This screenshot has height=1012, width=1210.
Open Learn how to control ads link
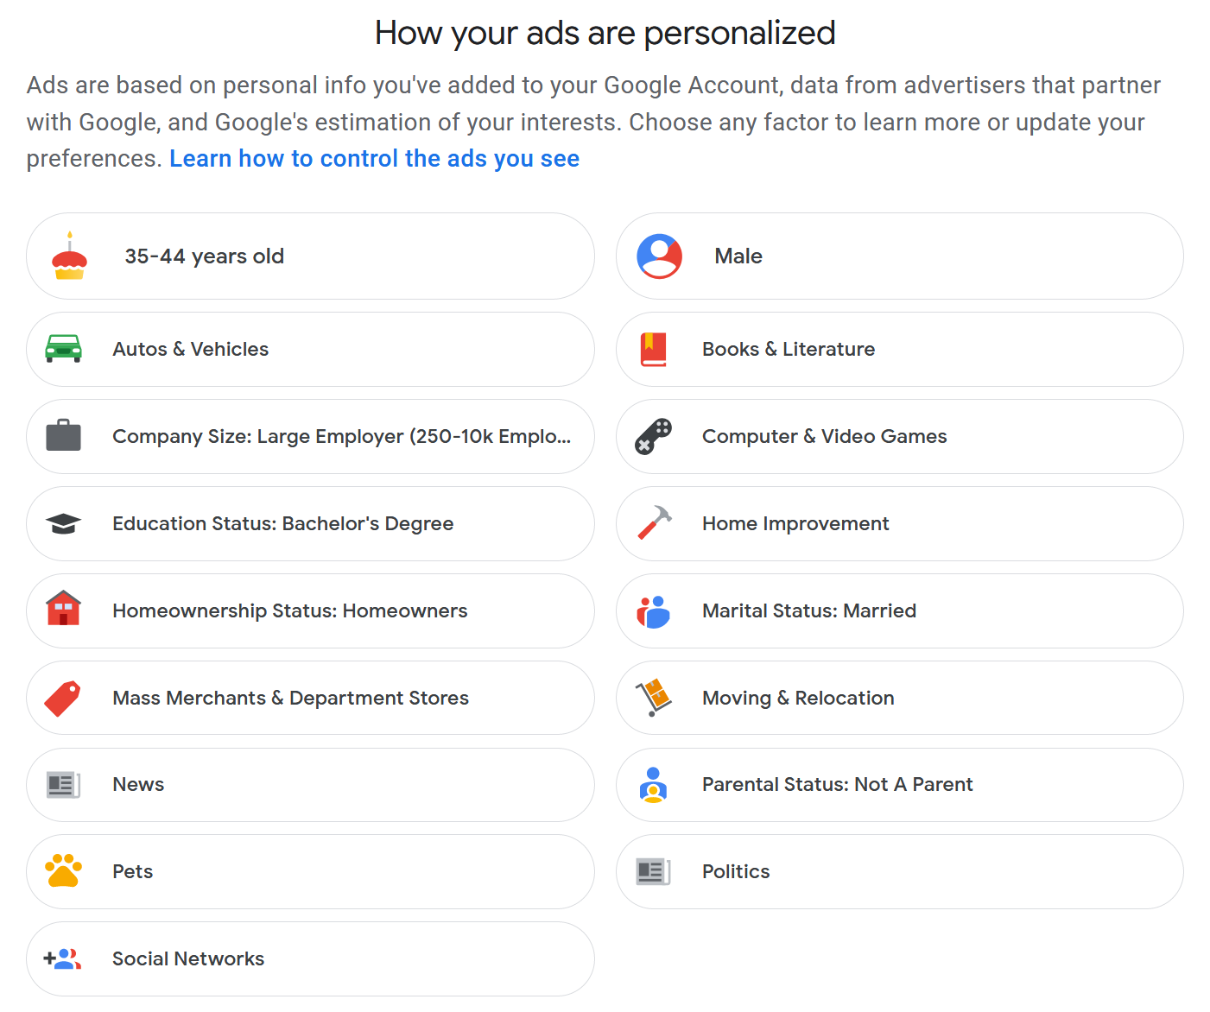click(374, 159)
